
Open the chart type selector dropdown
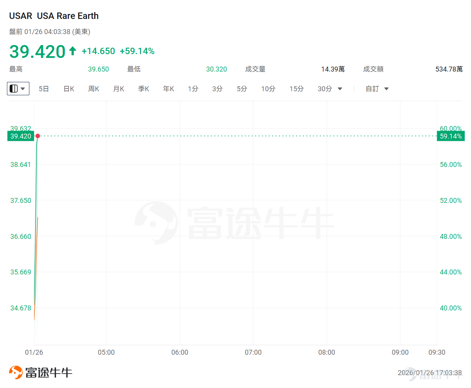pos(18,89)
